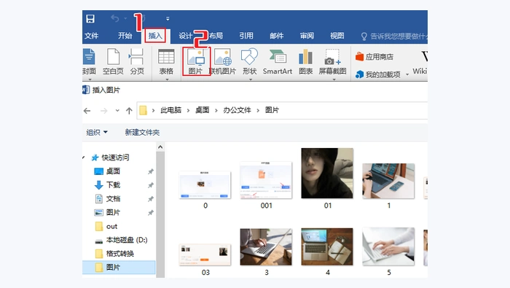Screen dimensions: 510x288
Task: Insert a 空白页 blank page
Action: 113,61
